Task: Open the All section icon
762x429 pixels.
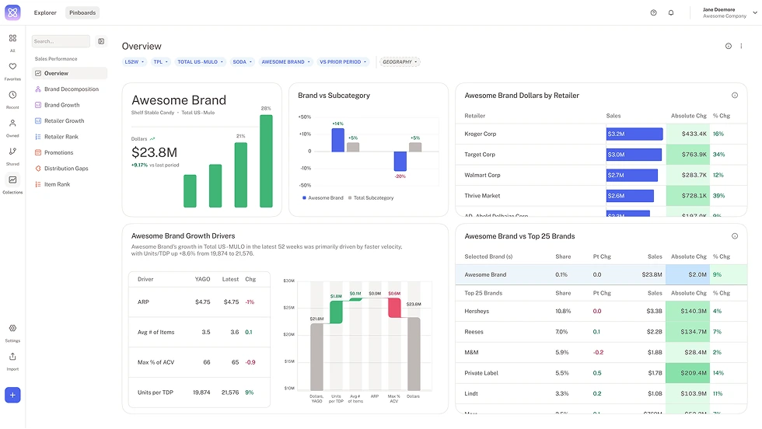Action: click(12, 38)
